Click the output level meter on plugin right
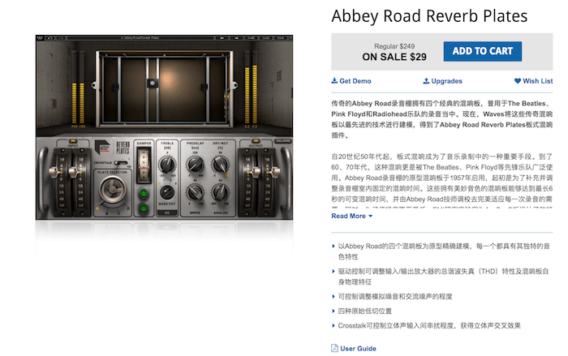568x356 pixels. [251, 88]
